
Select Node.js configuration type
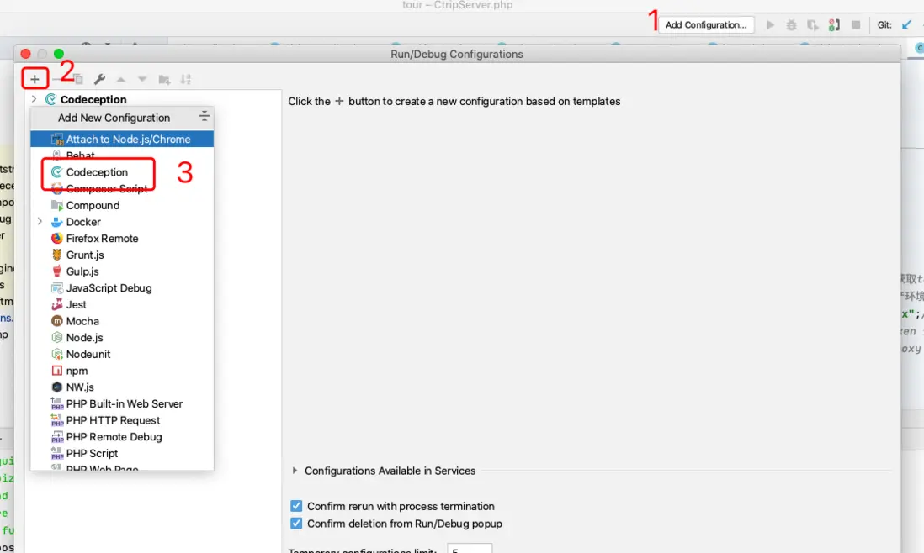pyautogui.click(x=122, y=337)
